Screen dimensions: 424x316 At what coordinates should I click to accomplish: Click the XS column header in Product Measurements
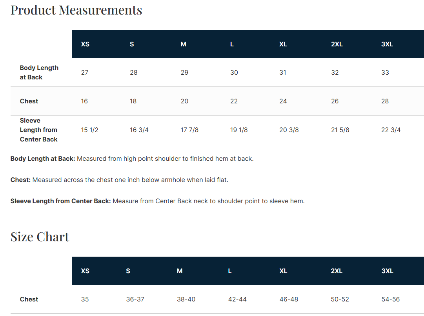click(x=85, y=44)
